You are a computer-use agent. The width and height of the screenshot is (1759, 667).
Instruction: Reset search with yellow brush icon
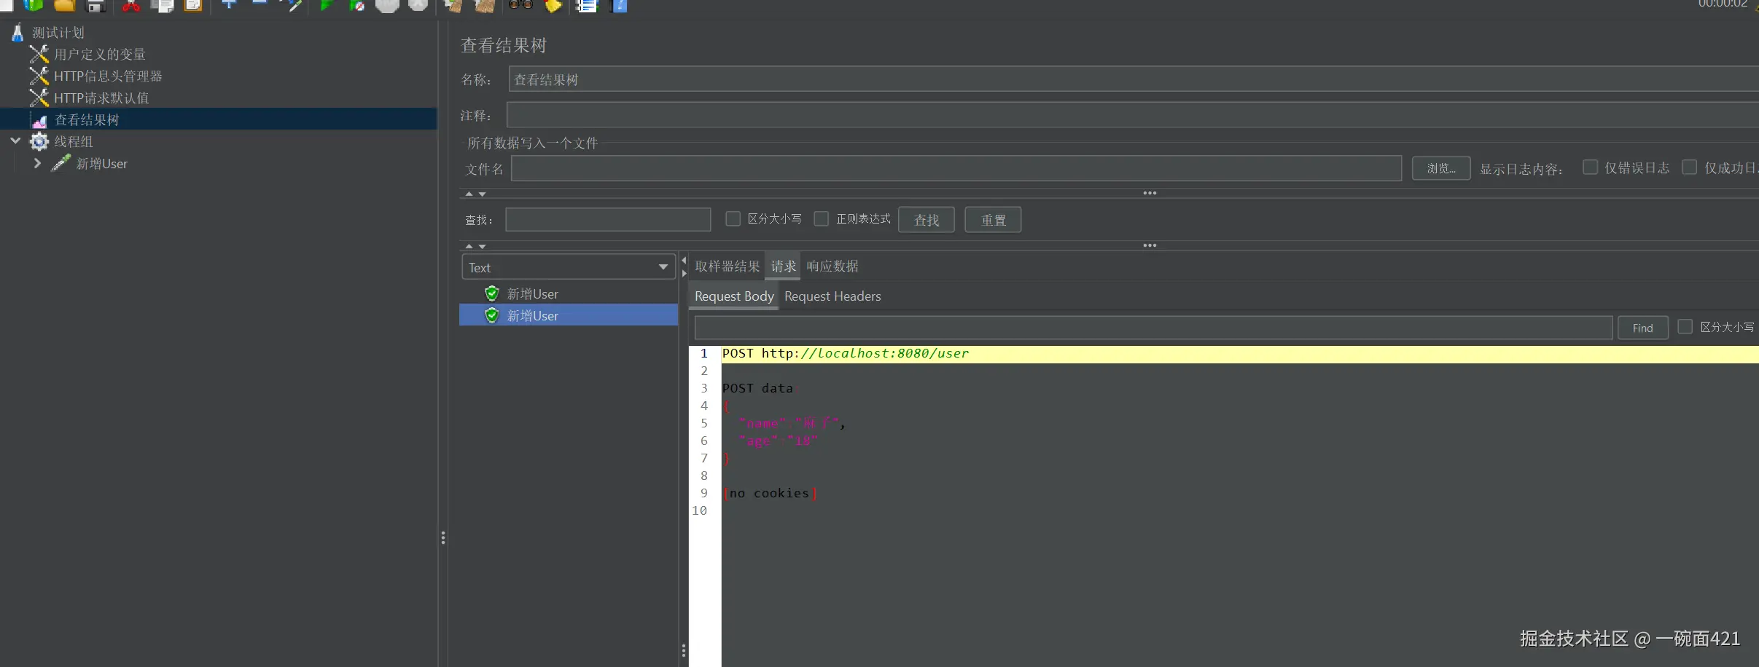click(x=553, y=6)
